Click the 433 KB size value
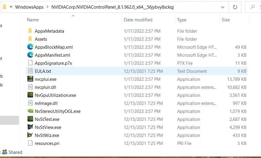This screenshot has height=158, width=261. point(239,135)
